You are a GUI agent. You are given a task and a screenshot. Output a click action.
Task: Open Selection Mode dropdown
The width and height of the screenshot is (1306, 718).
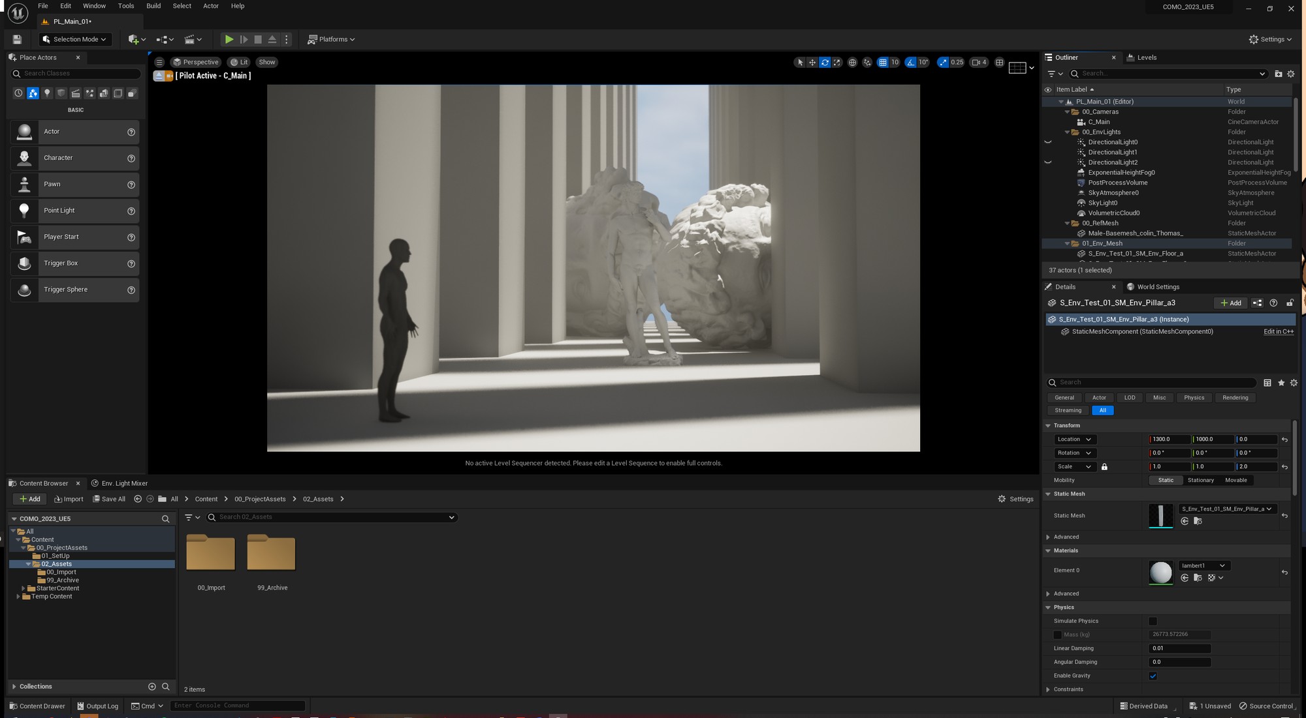coord(74,39)
